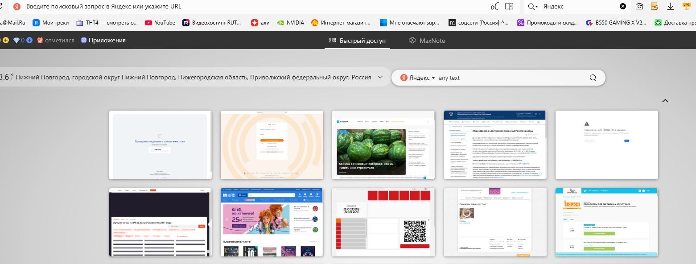Click the camera screenshot icon

[639, 7]
